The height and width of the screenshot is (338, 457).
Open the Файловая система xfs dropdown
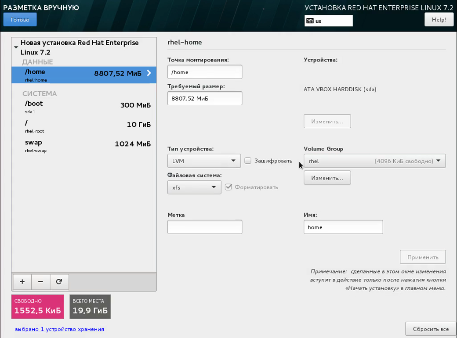tap(194, 187)
